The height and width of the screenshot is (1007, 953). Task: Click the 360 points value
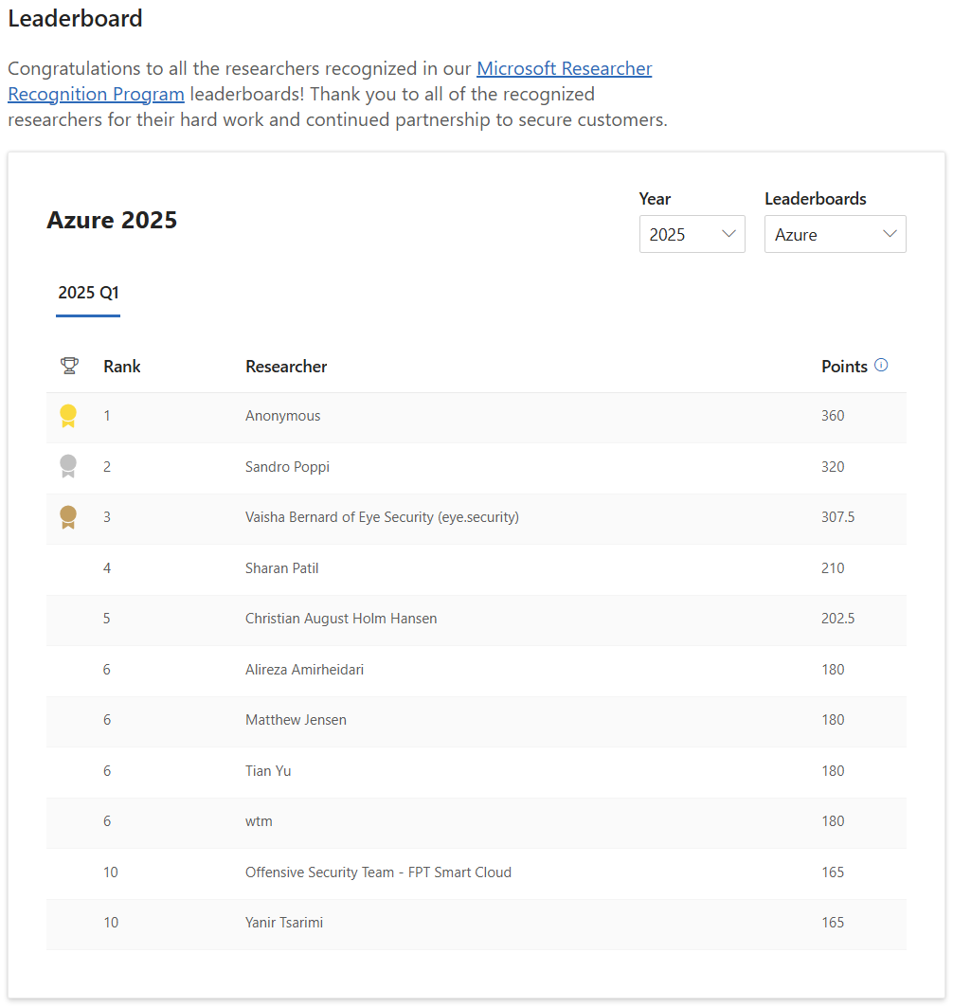(833, 416)
